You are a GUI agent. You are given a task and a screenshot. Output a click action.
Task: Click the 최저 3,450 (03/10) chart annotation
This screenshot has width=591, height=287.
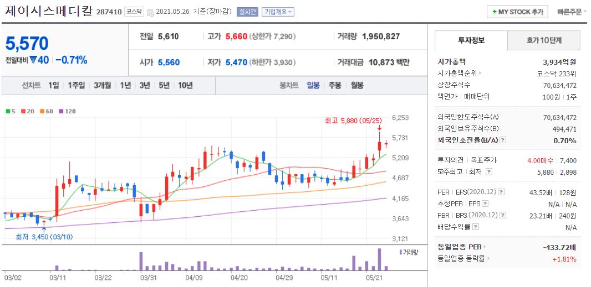44,237
